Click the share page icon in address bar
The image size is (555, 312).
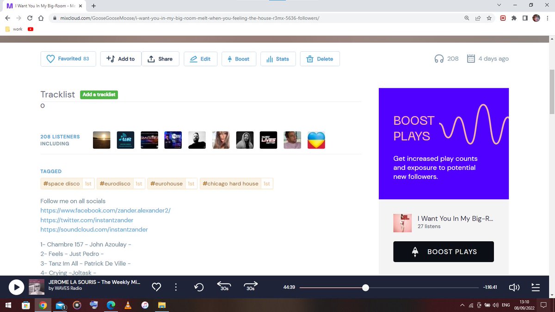pos(478,18)
